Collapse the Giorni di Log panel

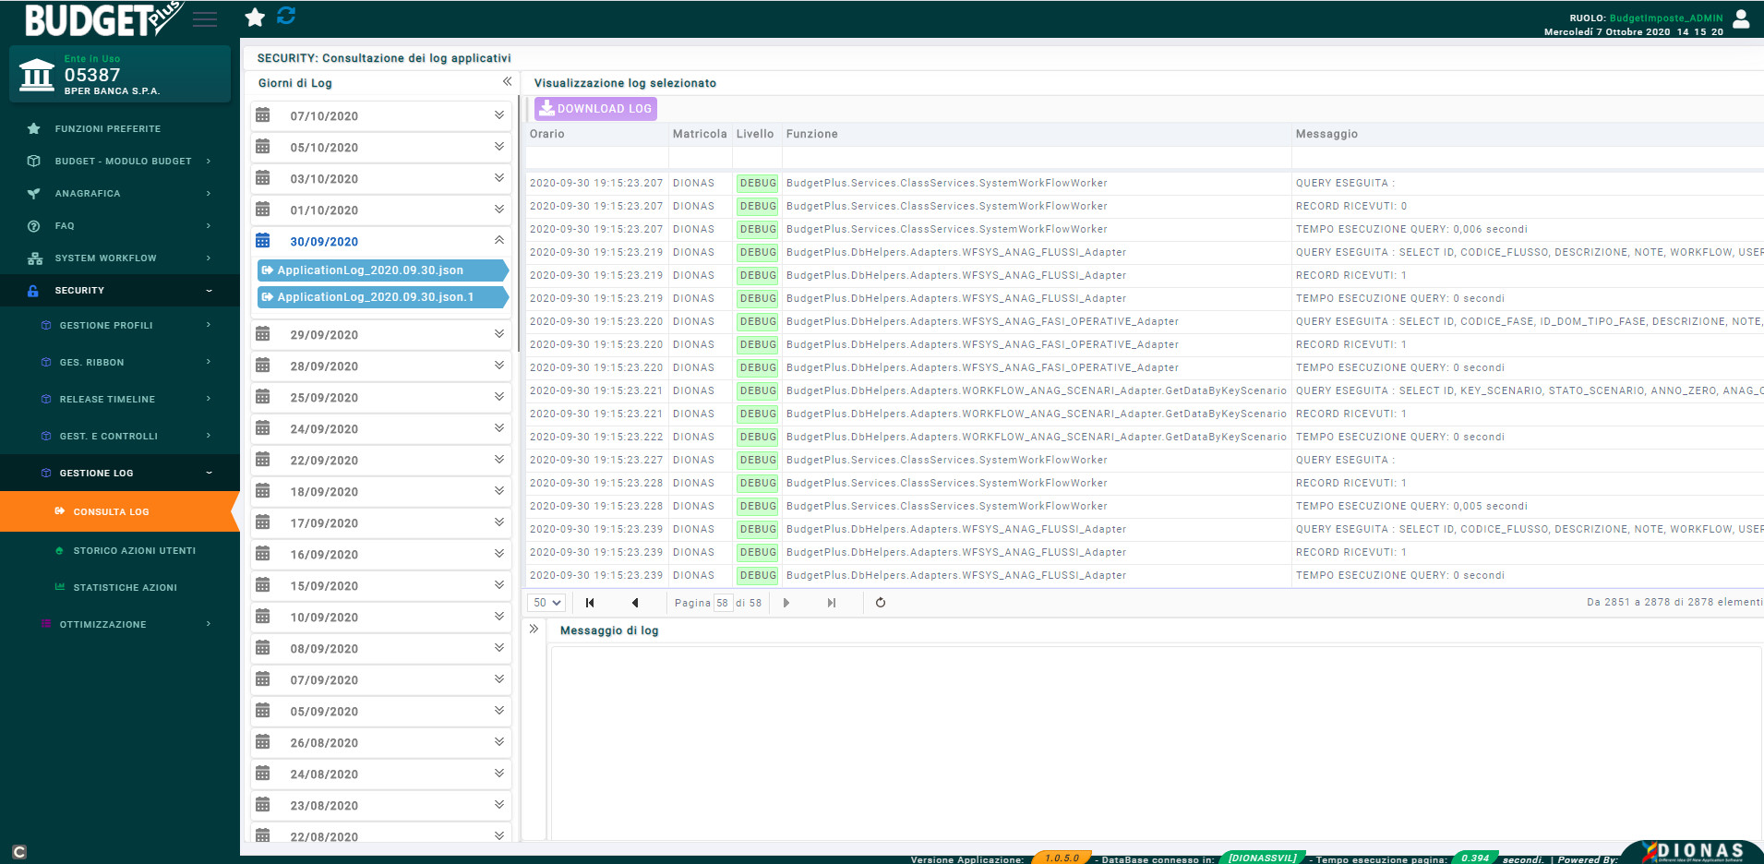pyautogui.click(x=507, y=82)
